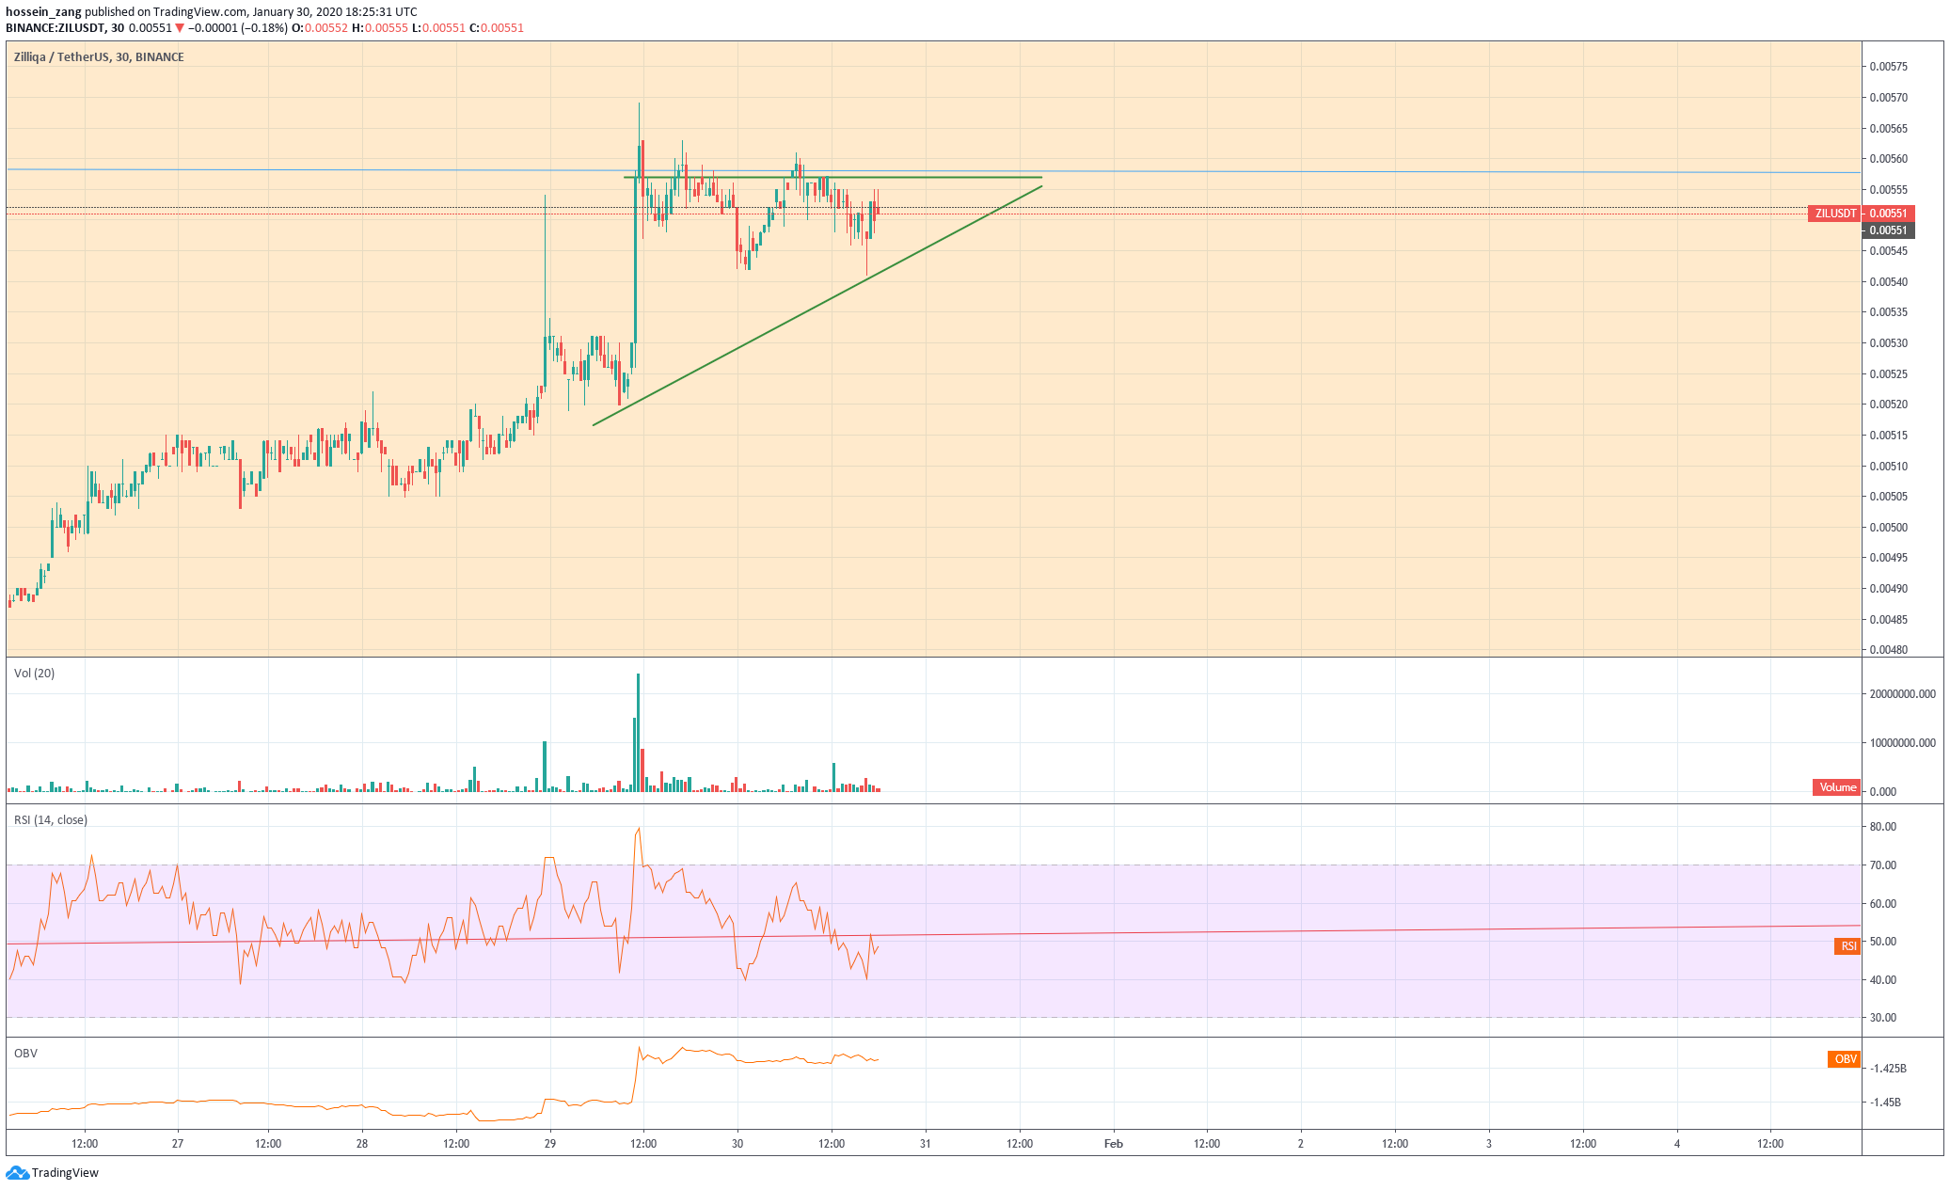Click the red Volume label tag
This screenshot has width=1950, height=1190.
click(1836, 787)
